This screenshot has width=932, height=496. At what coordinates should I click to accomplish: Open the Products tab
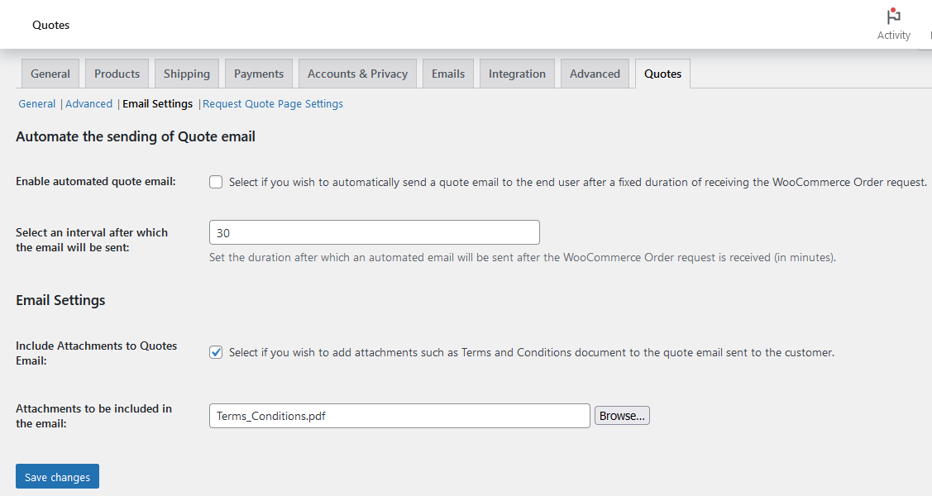(117, 74)
